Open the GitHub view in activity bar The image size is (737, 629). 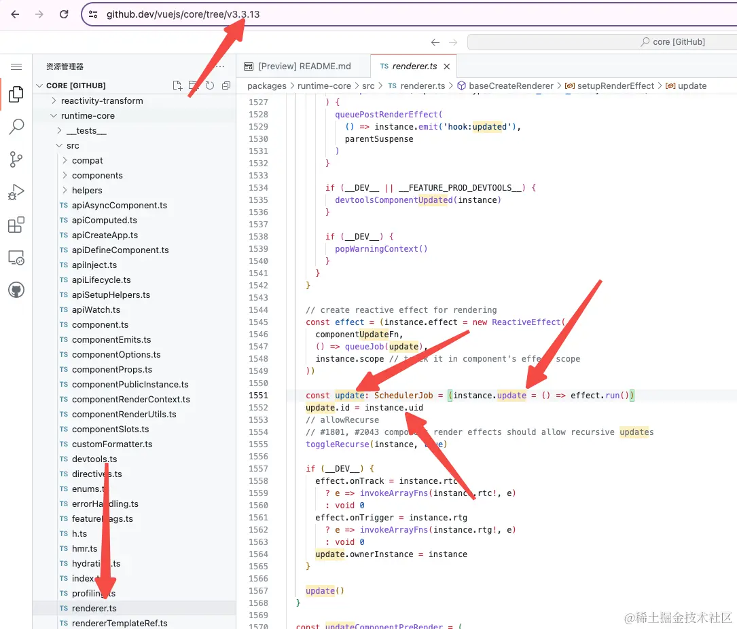16,290
